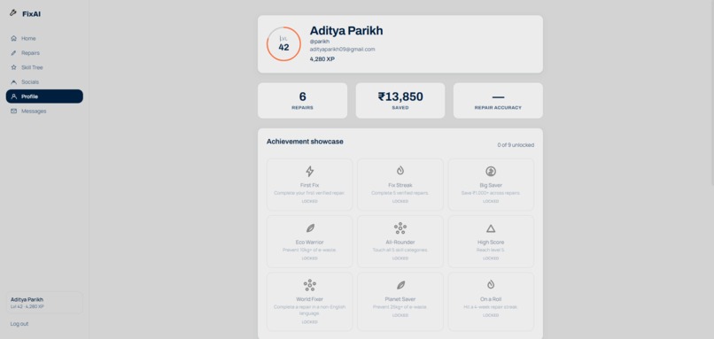
Task: Click the LOCKED label under High Score
Action: coord(491,258)
